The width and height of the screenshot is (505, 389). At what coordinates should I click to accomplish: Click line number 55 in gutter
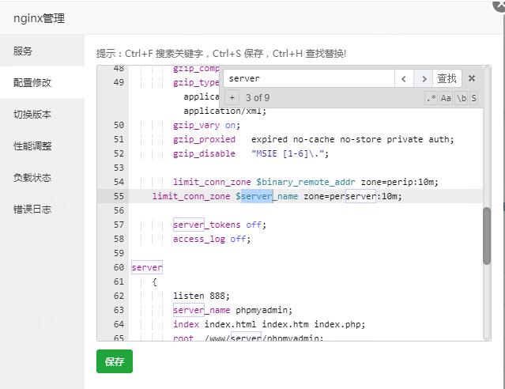(x=119, y=196)
